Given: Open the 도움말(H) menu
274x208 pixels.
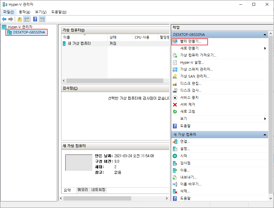Looking at the screenshot, I should tap(59, 12).
